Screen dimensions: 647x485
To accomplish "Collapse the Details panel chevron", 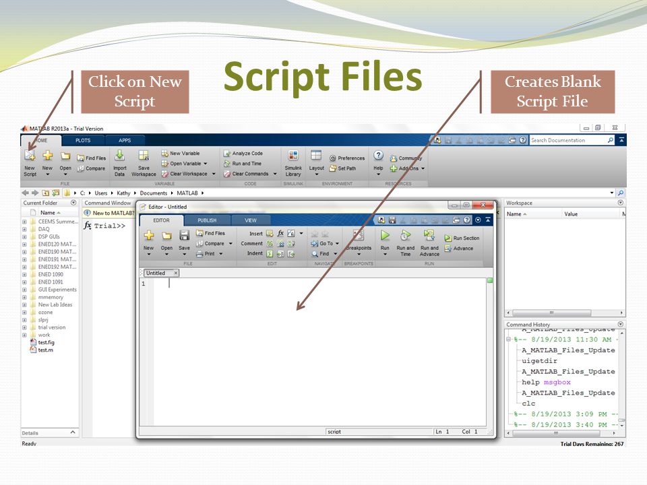I will (73, 432).
